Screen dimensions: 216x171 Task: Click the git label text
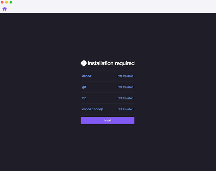pos(84,87)
